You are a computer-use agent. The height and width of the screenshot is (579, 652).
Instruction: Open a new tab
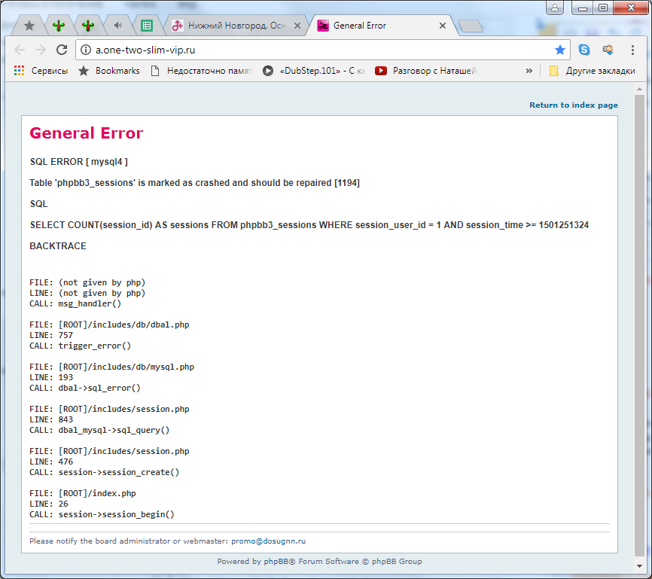[x=471, y=26]
